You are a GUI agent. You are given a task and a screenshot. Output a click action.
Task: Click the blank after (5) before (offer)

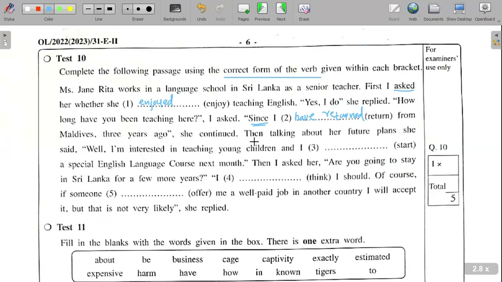[152, 195]
